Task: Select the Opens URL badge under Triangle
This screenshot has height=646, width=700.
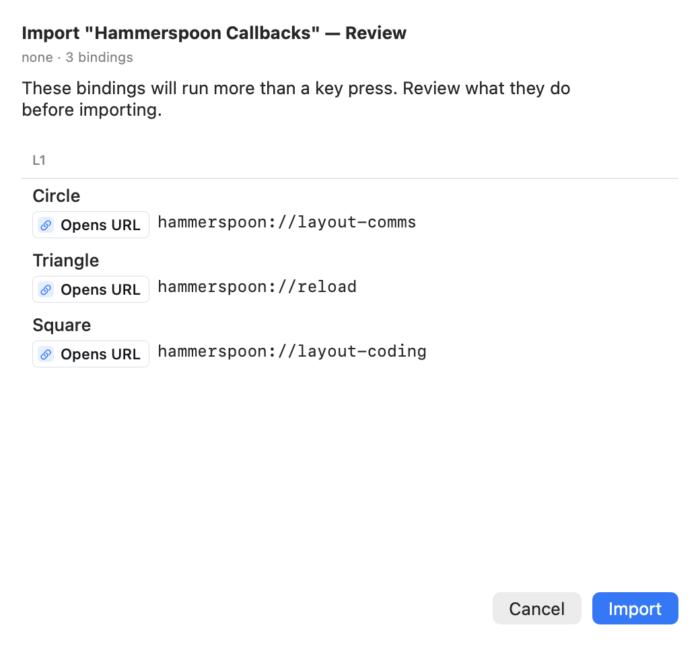Action: coord(91,290)
